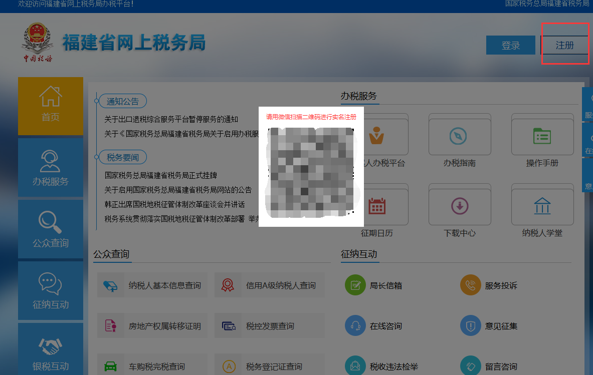Click the 局长信箱 green icon
The width and height of the screenshot is (593, 375).
pos(355,285)
